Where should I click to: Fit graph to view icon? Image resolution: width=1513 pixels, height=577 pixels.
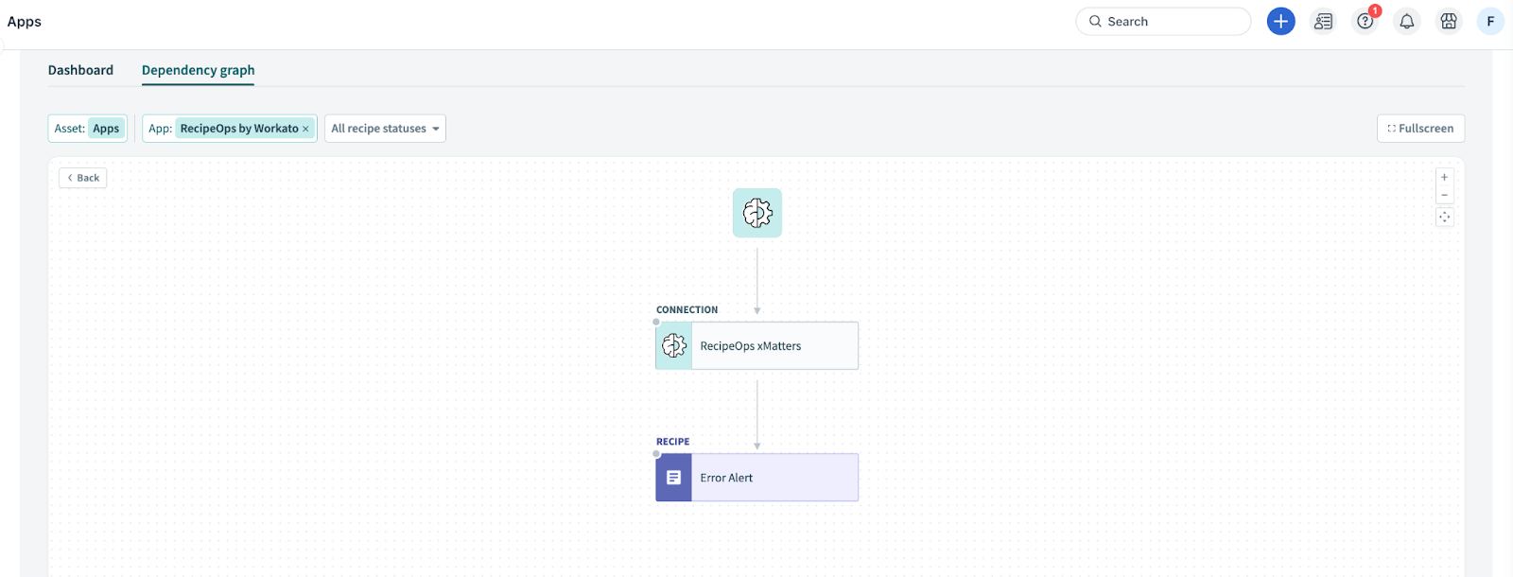[x=1444, y=218]
